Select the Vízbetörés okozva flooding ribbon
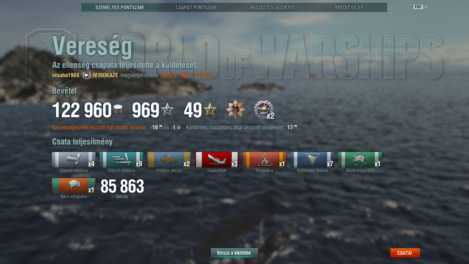The image size is (469, 264). point(312,160)
